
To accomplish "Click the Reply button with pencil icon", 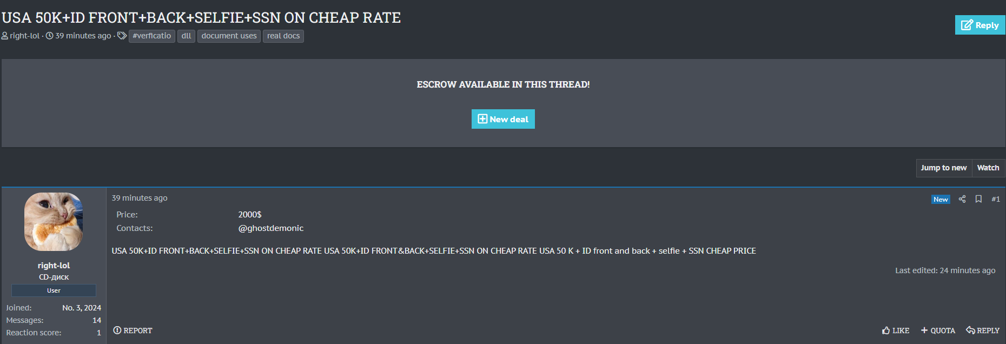I will 979,25.
